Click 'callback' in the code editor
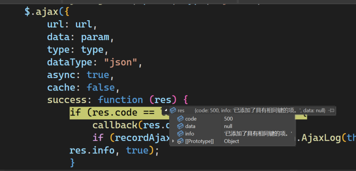This screenshot has width=356, height=171. point(115,125)
